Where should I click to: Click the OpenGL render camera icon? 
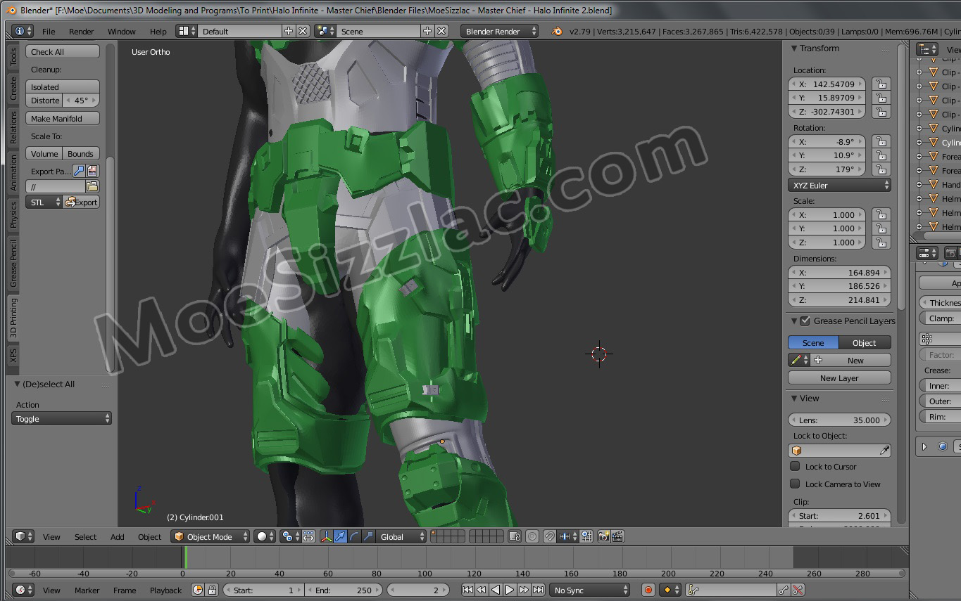click(x=603, y=537)
